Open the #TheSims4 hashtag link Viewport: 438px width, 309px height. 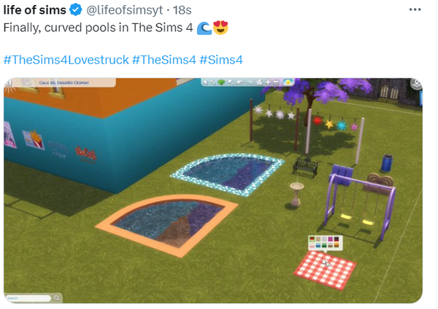164,60
